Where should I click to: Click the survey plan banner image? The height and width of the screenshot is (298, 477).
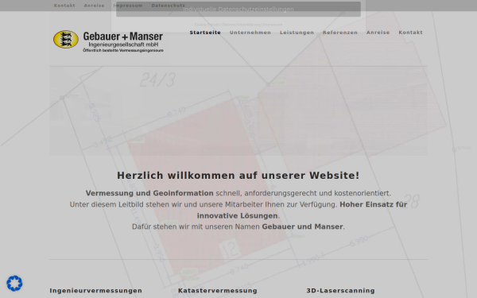(x=238, y=111)
